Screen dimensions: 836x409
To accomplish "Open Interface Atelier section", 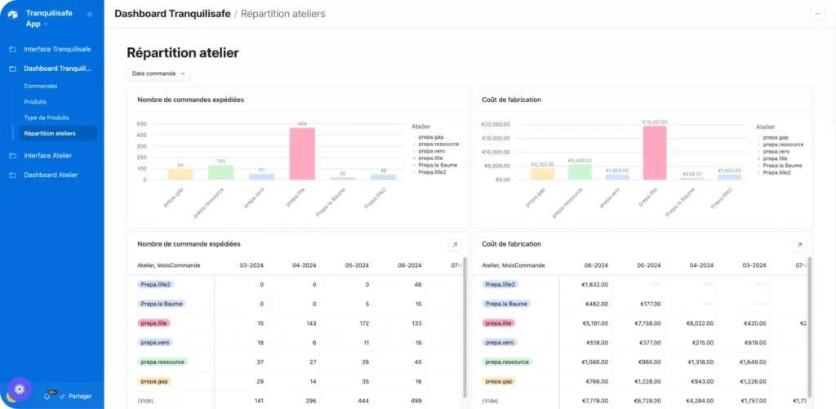I will [48, 156].
